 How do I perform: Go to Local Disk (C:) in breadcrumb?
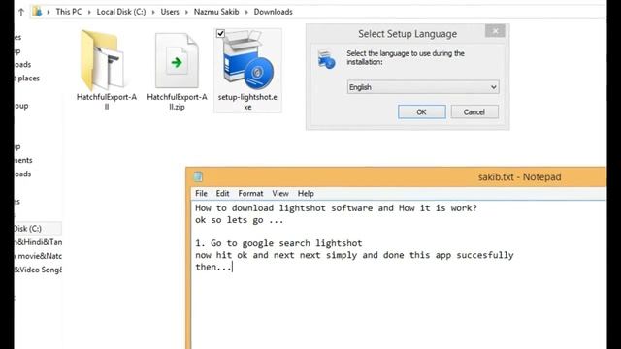coord(121,12)
